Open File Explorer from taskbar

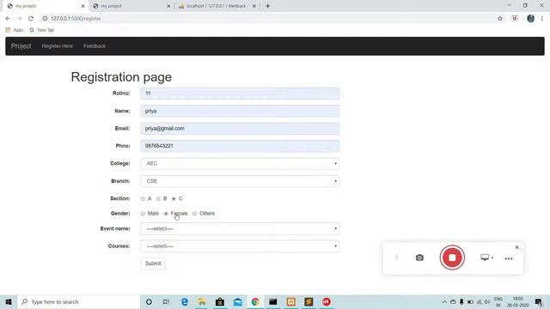click(202, 301)
